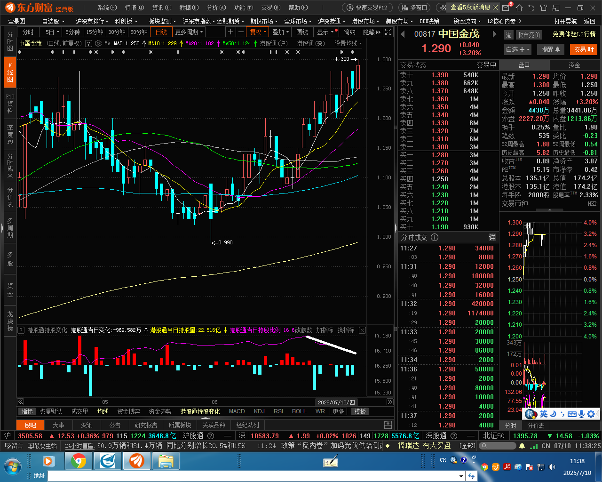
Task: Switch to the 分价表 tab
Action: (536, 426)
